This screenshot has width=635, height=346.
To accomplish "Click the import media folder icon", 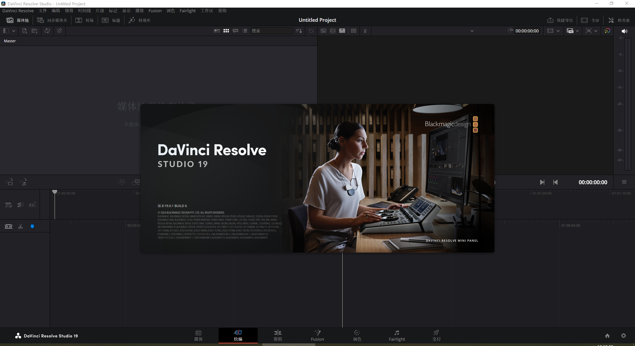I will tap(34, 31).
